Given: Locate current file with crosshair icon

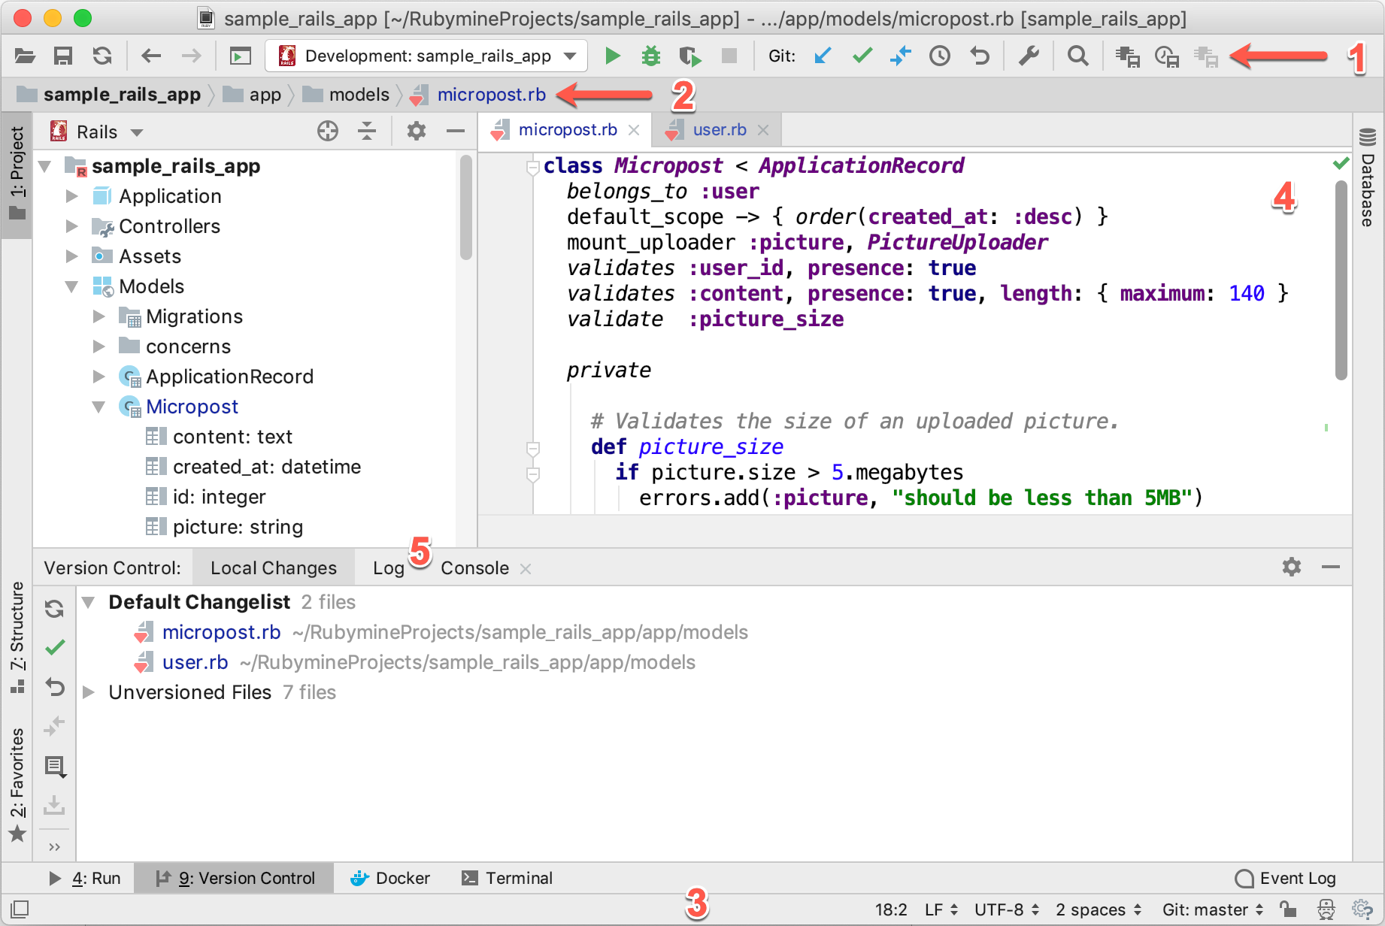Looking at the screenshot, I should click(328, 132).
